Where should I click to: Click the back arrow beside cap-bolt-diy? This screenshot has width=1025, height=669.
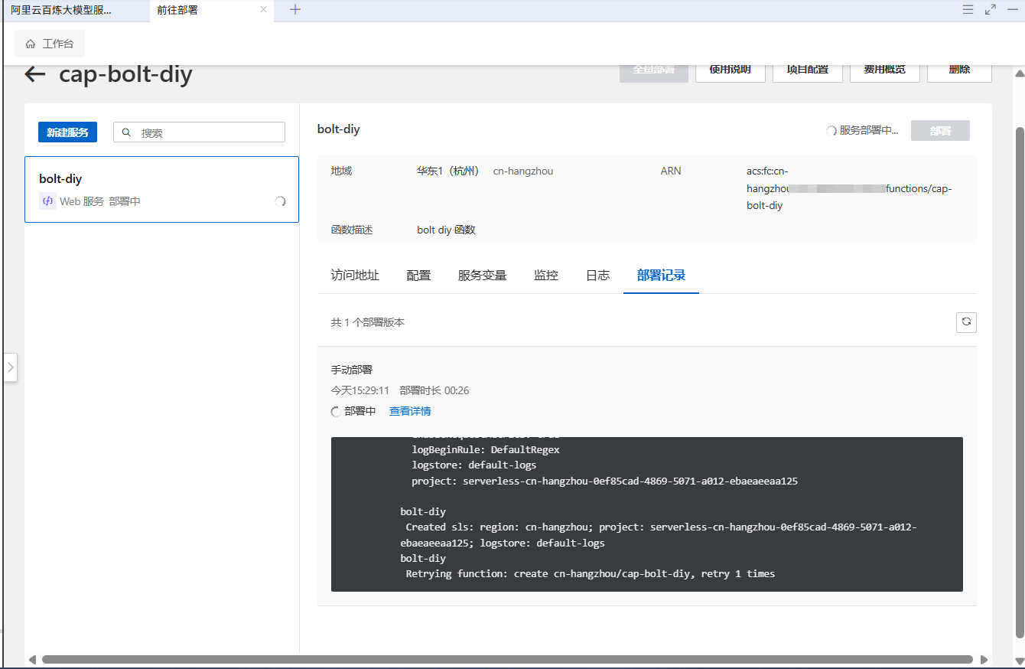click(35, 74)
